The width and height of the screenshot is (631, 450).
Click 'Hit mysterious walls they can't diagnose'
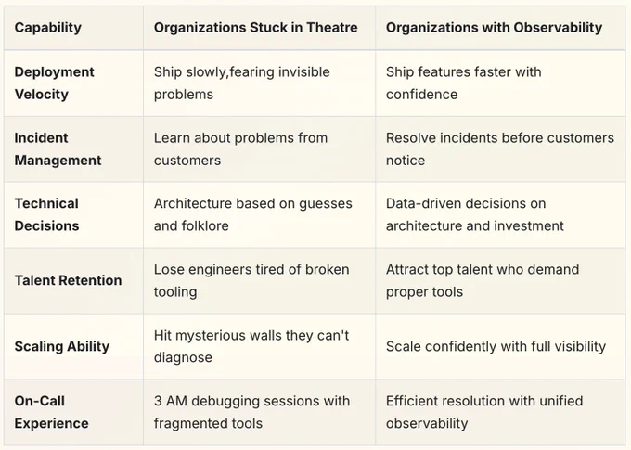251,346
